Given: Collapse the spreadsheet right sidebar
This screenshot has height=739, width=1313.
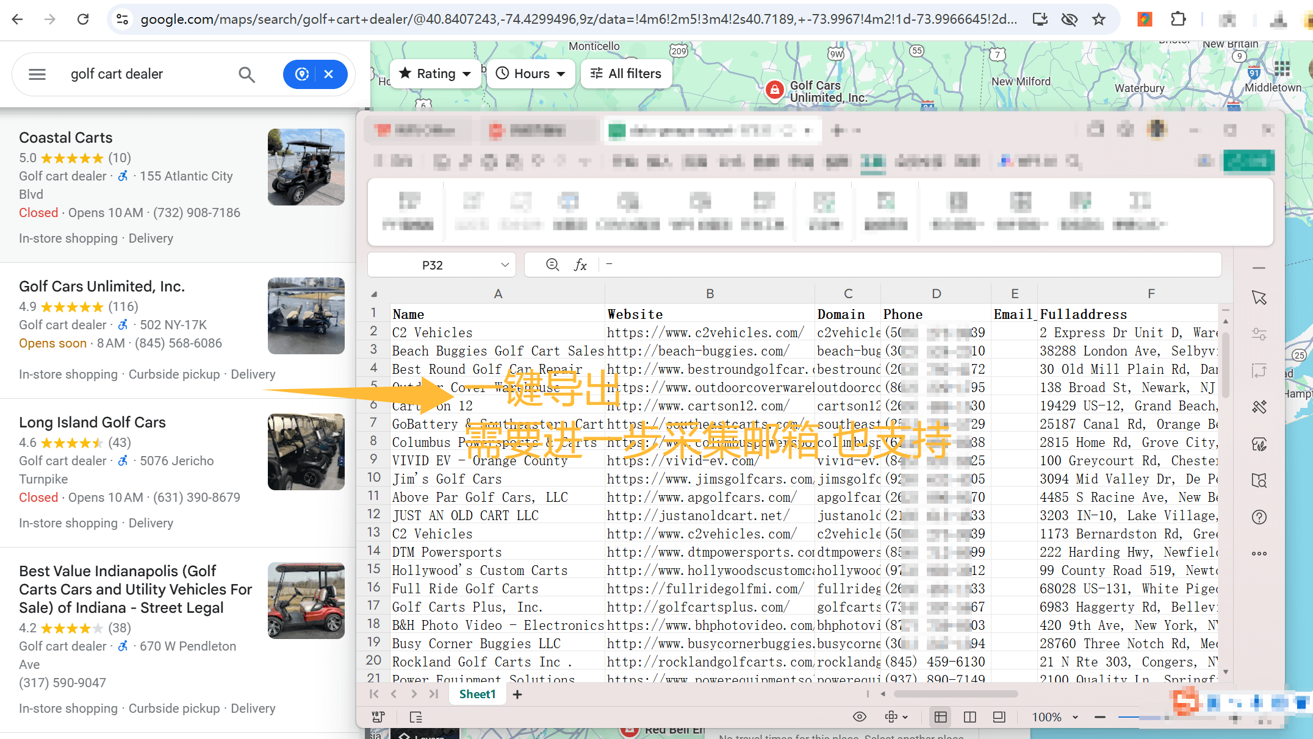Looking at the screenshot, I should (1259, 268).
